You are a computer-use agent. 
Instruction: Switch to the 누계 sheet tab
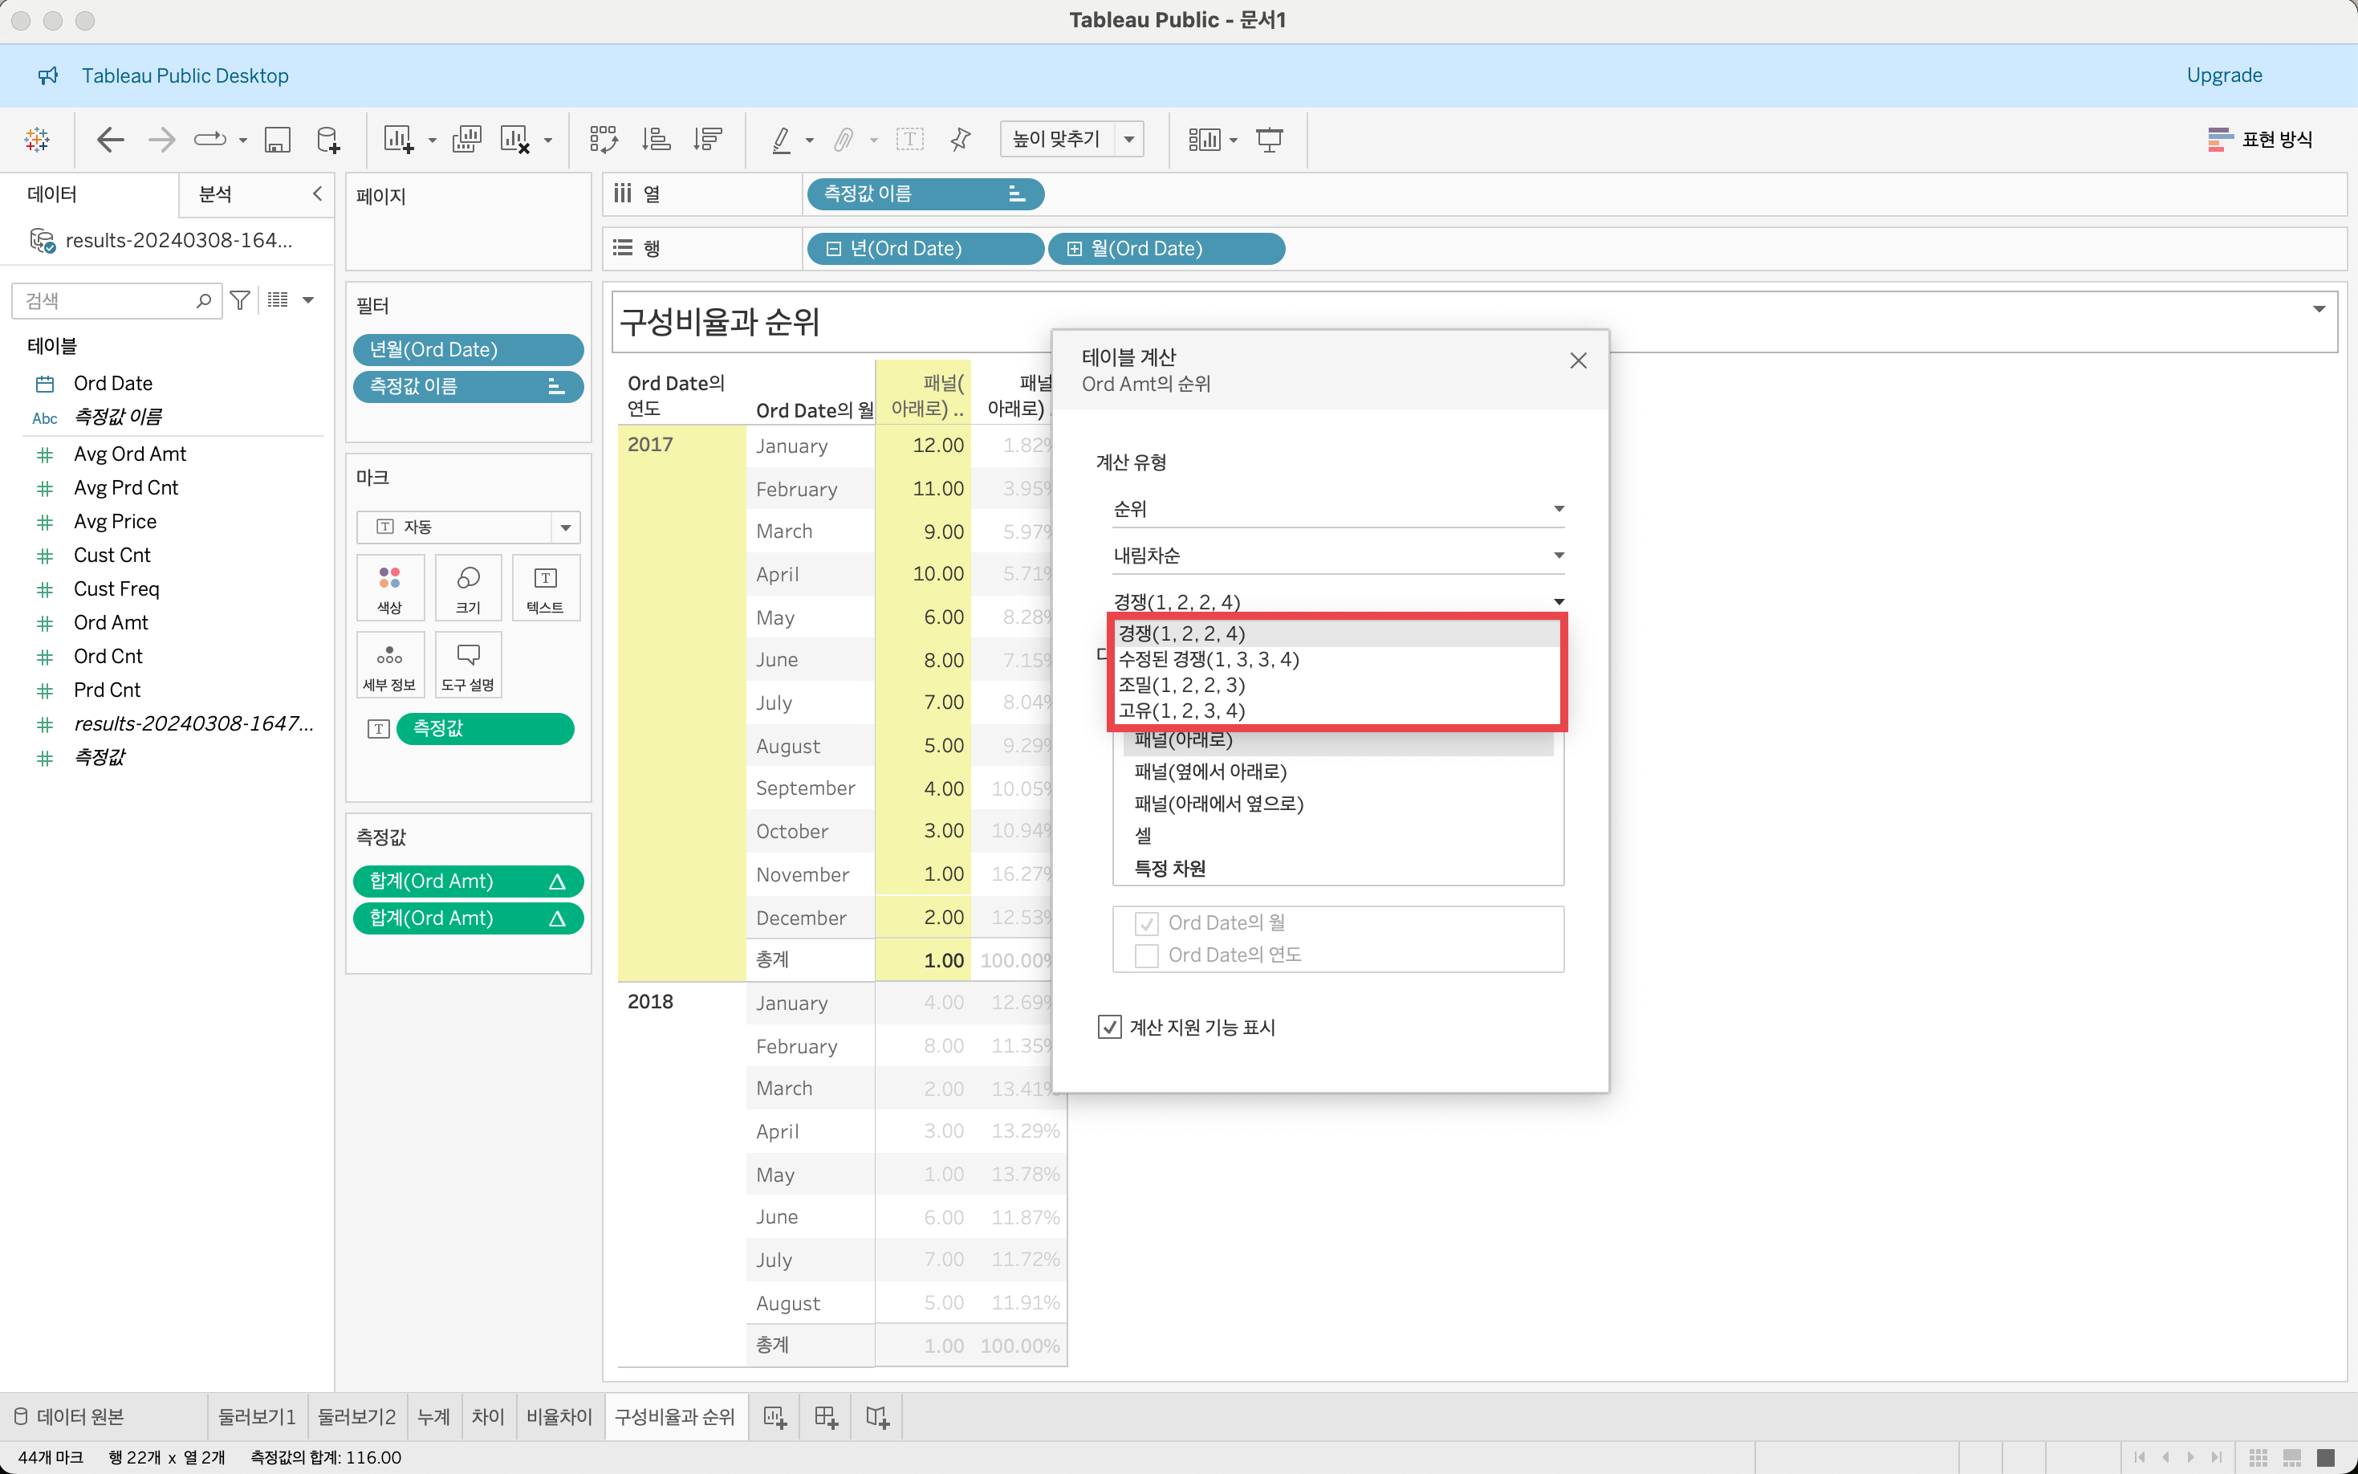point(433,1416)
